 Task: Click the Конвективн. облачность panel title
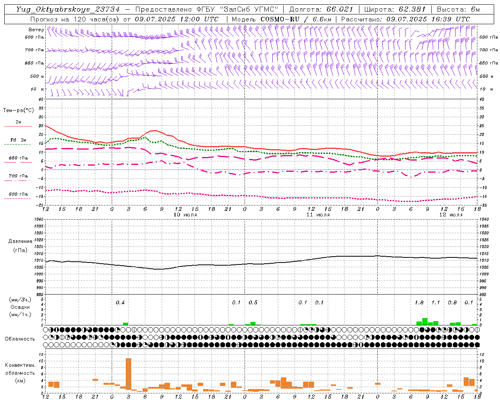tap(20, 369)
